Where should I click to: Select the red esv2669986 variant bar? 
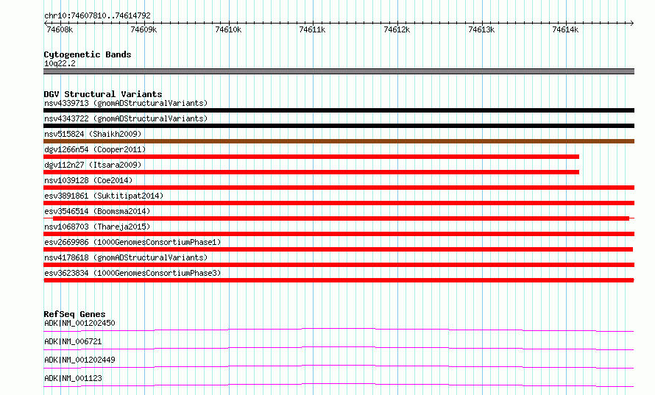(x=338, y=249)
